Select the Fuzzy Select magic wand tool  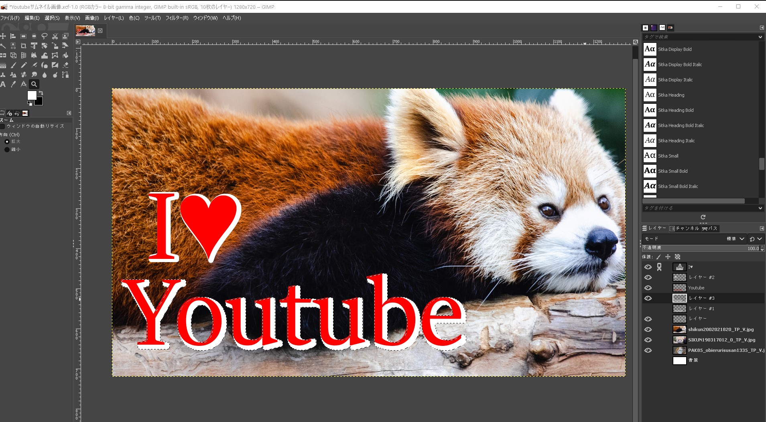(x=3, y=46)
